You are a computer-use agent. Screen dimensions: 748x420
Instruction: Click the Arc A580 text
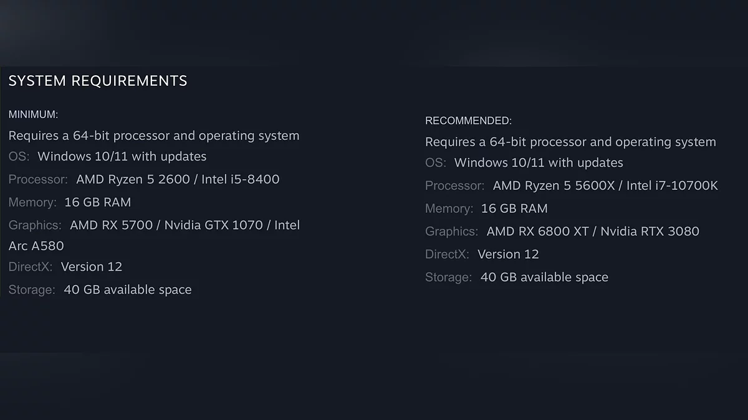[x=36, y=246]
